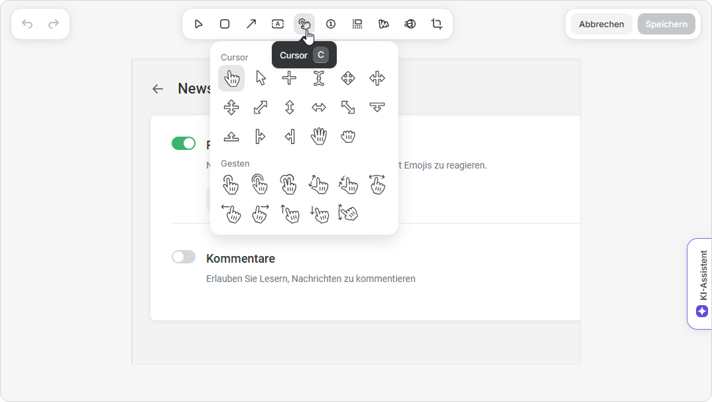Select the numbered step marker tool
Image resolution: width=712 pixels, height=402 pixels.
tap(331, 24)
